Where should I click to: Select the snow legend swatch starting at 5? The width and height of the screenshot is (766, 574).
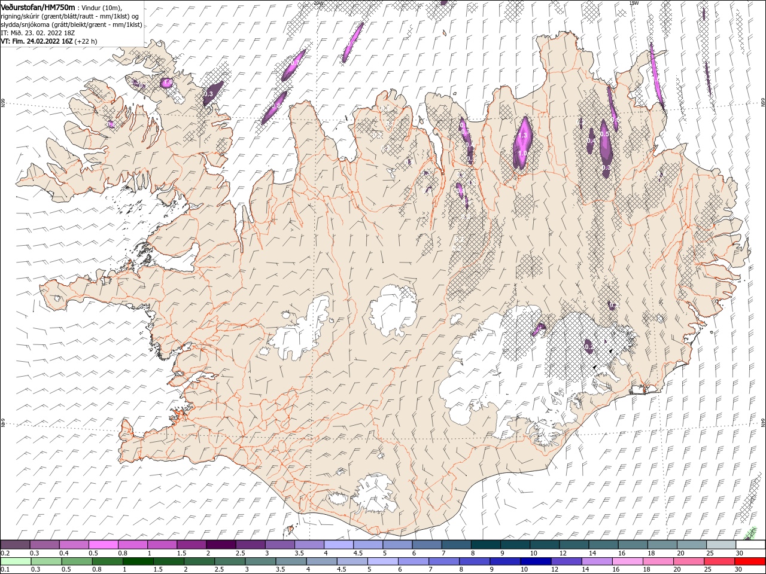coord(397,544)
